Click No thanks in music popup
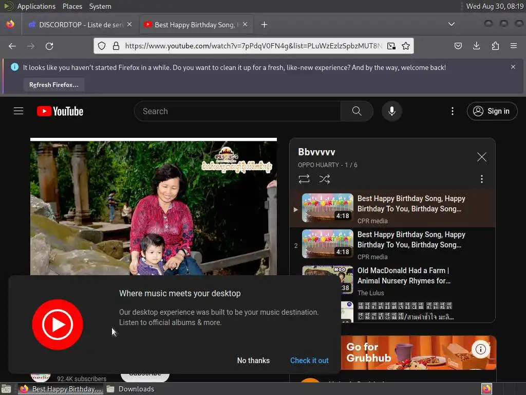 pos(253,361)
